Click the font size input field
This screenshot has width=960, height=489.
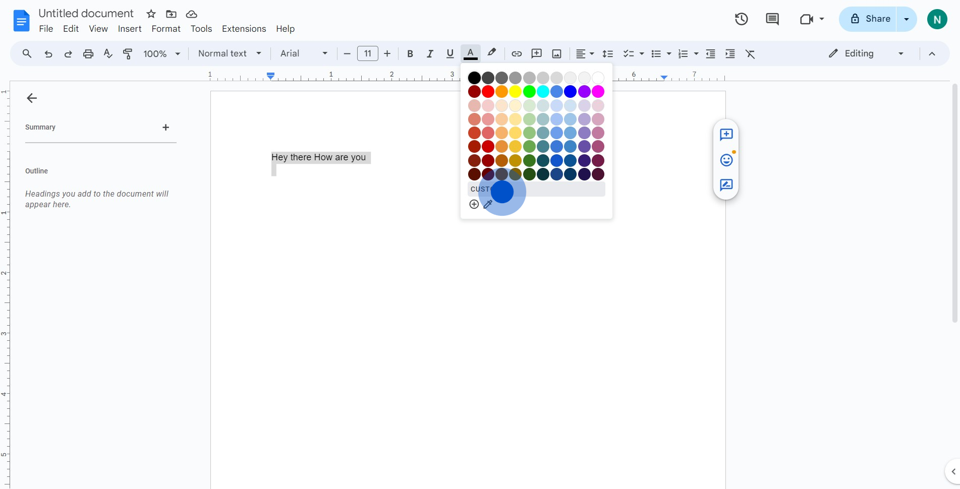point(367,53)
